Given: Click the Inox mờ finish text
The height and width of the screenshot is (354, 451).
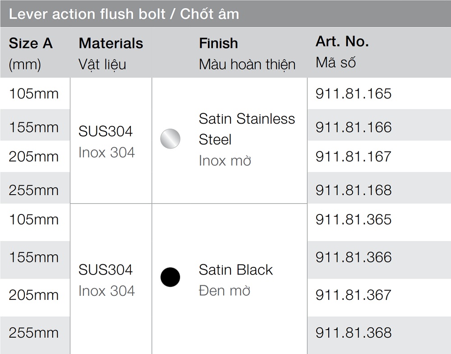Looking at the screenshot, I should pos(225,161).
